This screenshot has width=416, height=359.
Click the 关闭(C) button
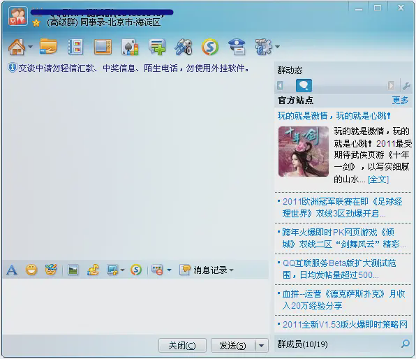[182, 345]
